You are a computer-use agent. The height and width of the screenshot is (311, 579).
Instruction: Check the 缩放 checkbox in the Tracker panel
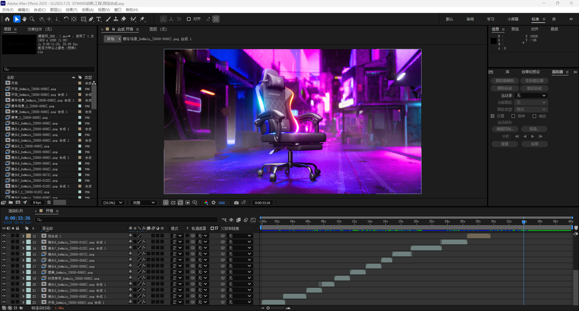(534, 116)
